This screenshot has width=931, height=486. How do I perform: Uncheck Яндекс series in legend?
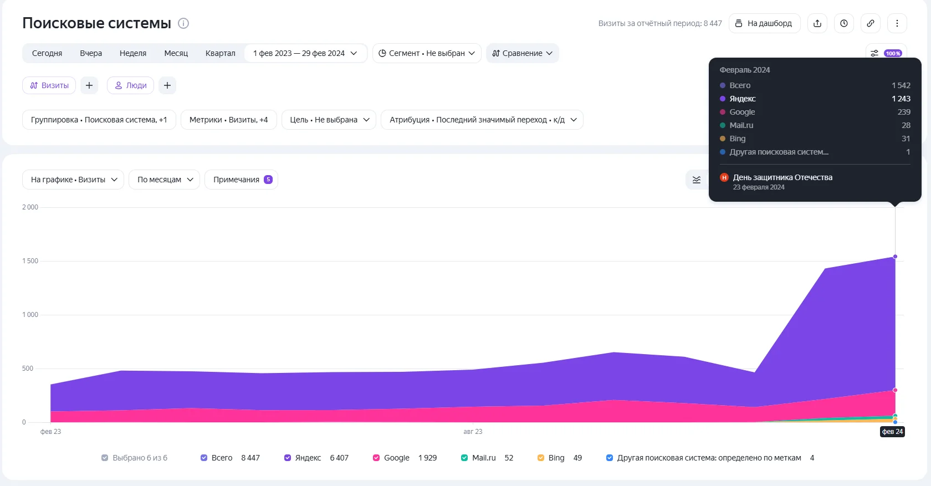pos(288,458)
